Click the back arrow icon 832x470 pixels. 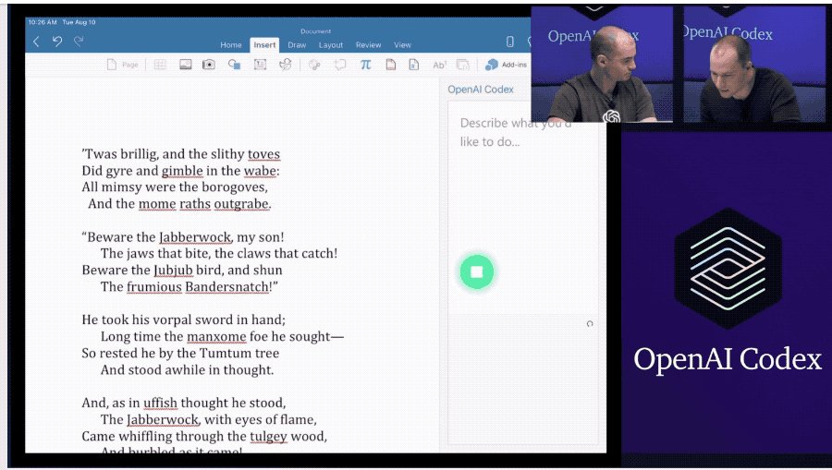pos(36,42)
